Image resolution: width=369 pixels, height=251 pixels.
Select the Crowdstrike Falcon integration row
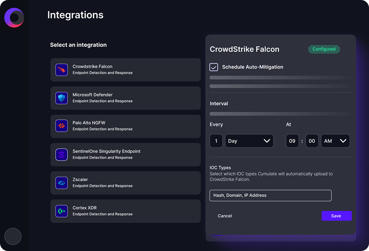tap(125, 70)
